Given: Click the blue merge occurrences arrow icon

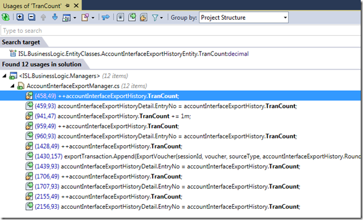Looking at the screenshot, I should click(x=106, y=18).
